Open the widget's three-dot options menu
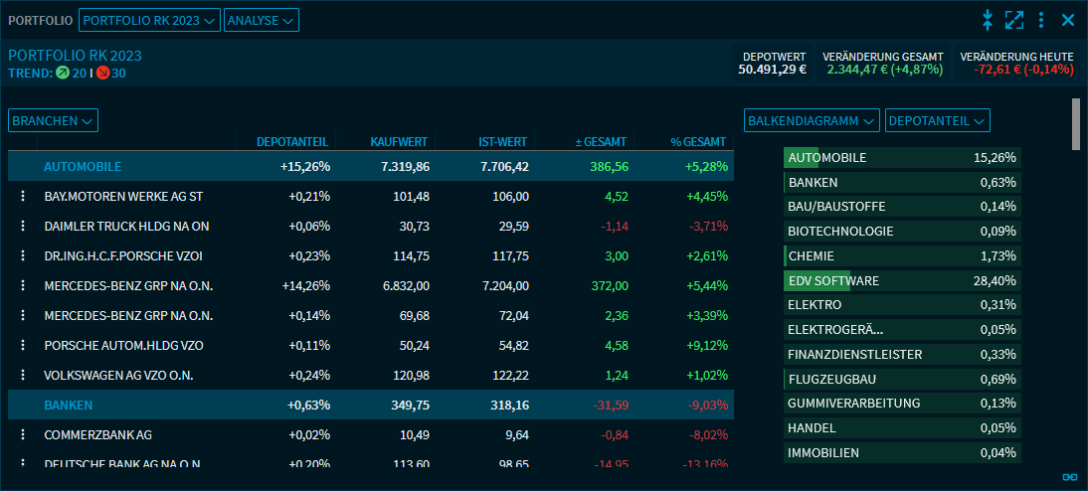This screenshot has height=491, width=1088. (1041, 20)
